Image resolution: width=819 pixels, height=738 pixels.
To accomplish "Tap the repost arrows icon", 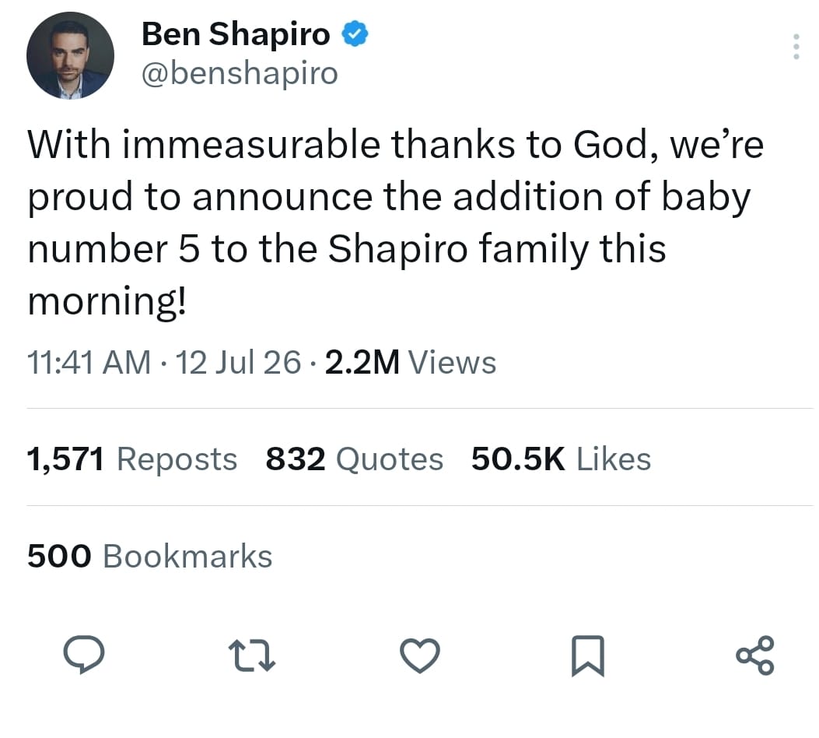I will point(252,655).
